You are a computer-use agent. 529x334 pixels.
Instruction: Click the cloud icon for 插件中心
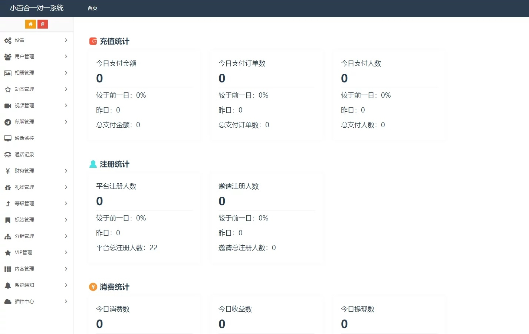click(x=8, y=302)
